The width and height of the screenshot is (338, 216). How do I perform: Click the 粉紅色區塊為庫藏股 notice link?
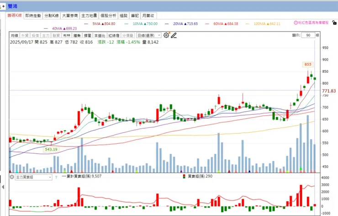coord(313,23)
